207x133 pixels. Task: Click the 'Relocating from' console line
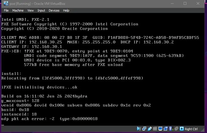point(72,78)
